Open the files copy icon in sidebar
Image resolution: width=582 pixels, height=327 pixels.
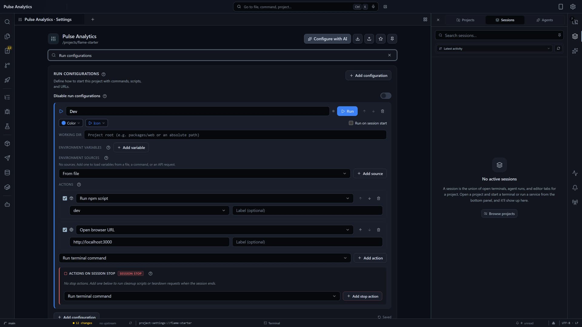coord(7,36)
